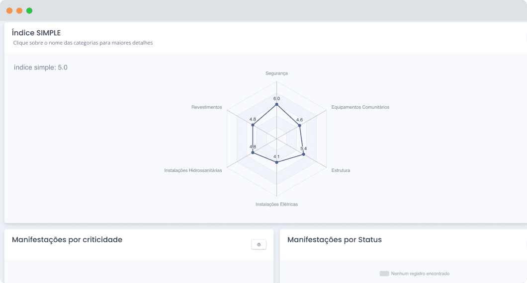
Task: Click the green maximize window button
Action: click(x=29, y=10)
